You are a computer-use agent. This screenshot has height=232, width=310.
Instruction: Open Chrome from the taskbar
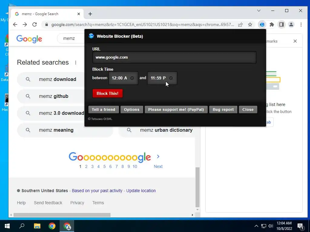[52, 226]
